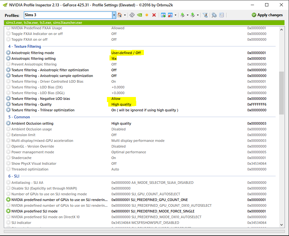Click the export profiles icon with up arrow
The height and width of the screenshot is (236, 289).
(x=182, y=15)
